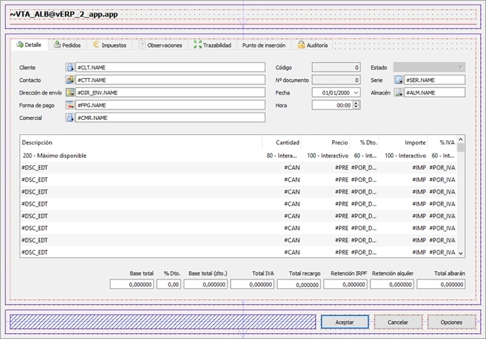Expand the Fecha date dropdown

coord(356,92)
